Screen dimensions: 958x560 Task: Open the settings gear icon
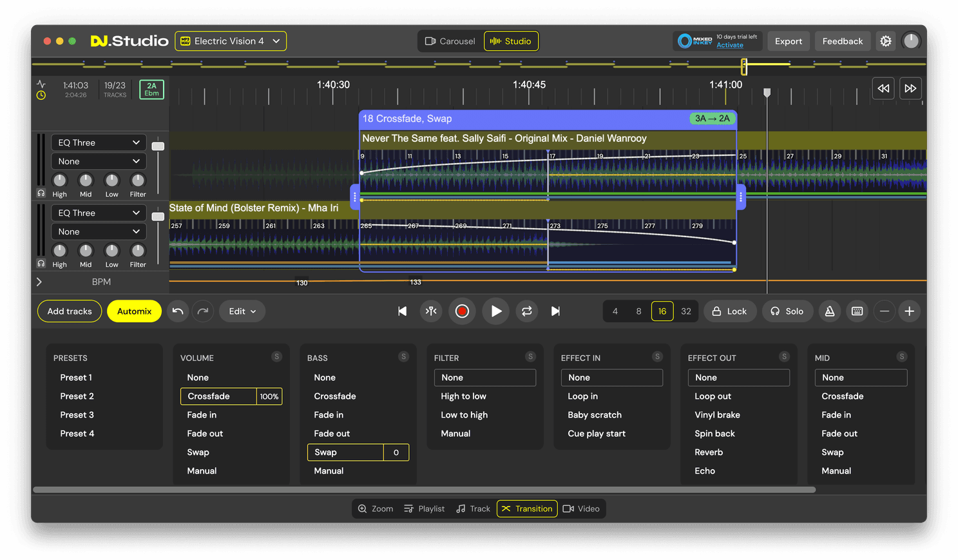[x=886, y=41]
